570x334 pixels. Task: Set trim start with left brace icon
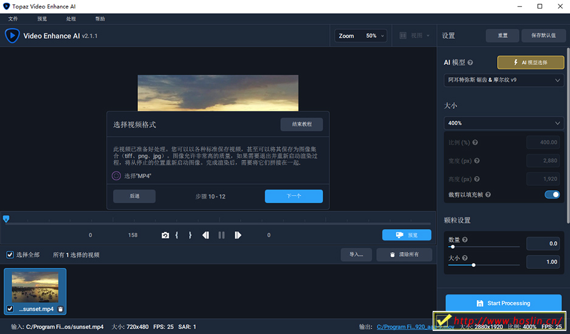[x=177, y=235]
